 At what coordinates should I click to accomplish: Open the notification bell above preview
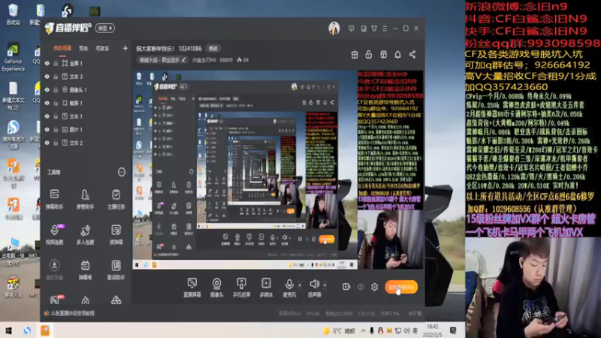[x=398, y=54]
